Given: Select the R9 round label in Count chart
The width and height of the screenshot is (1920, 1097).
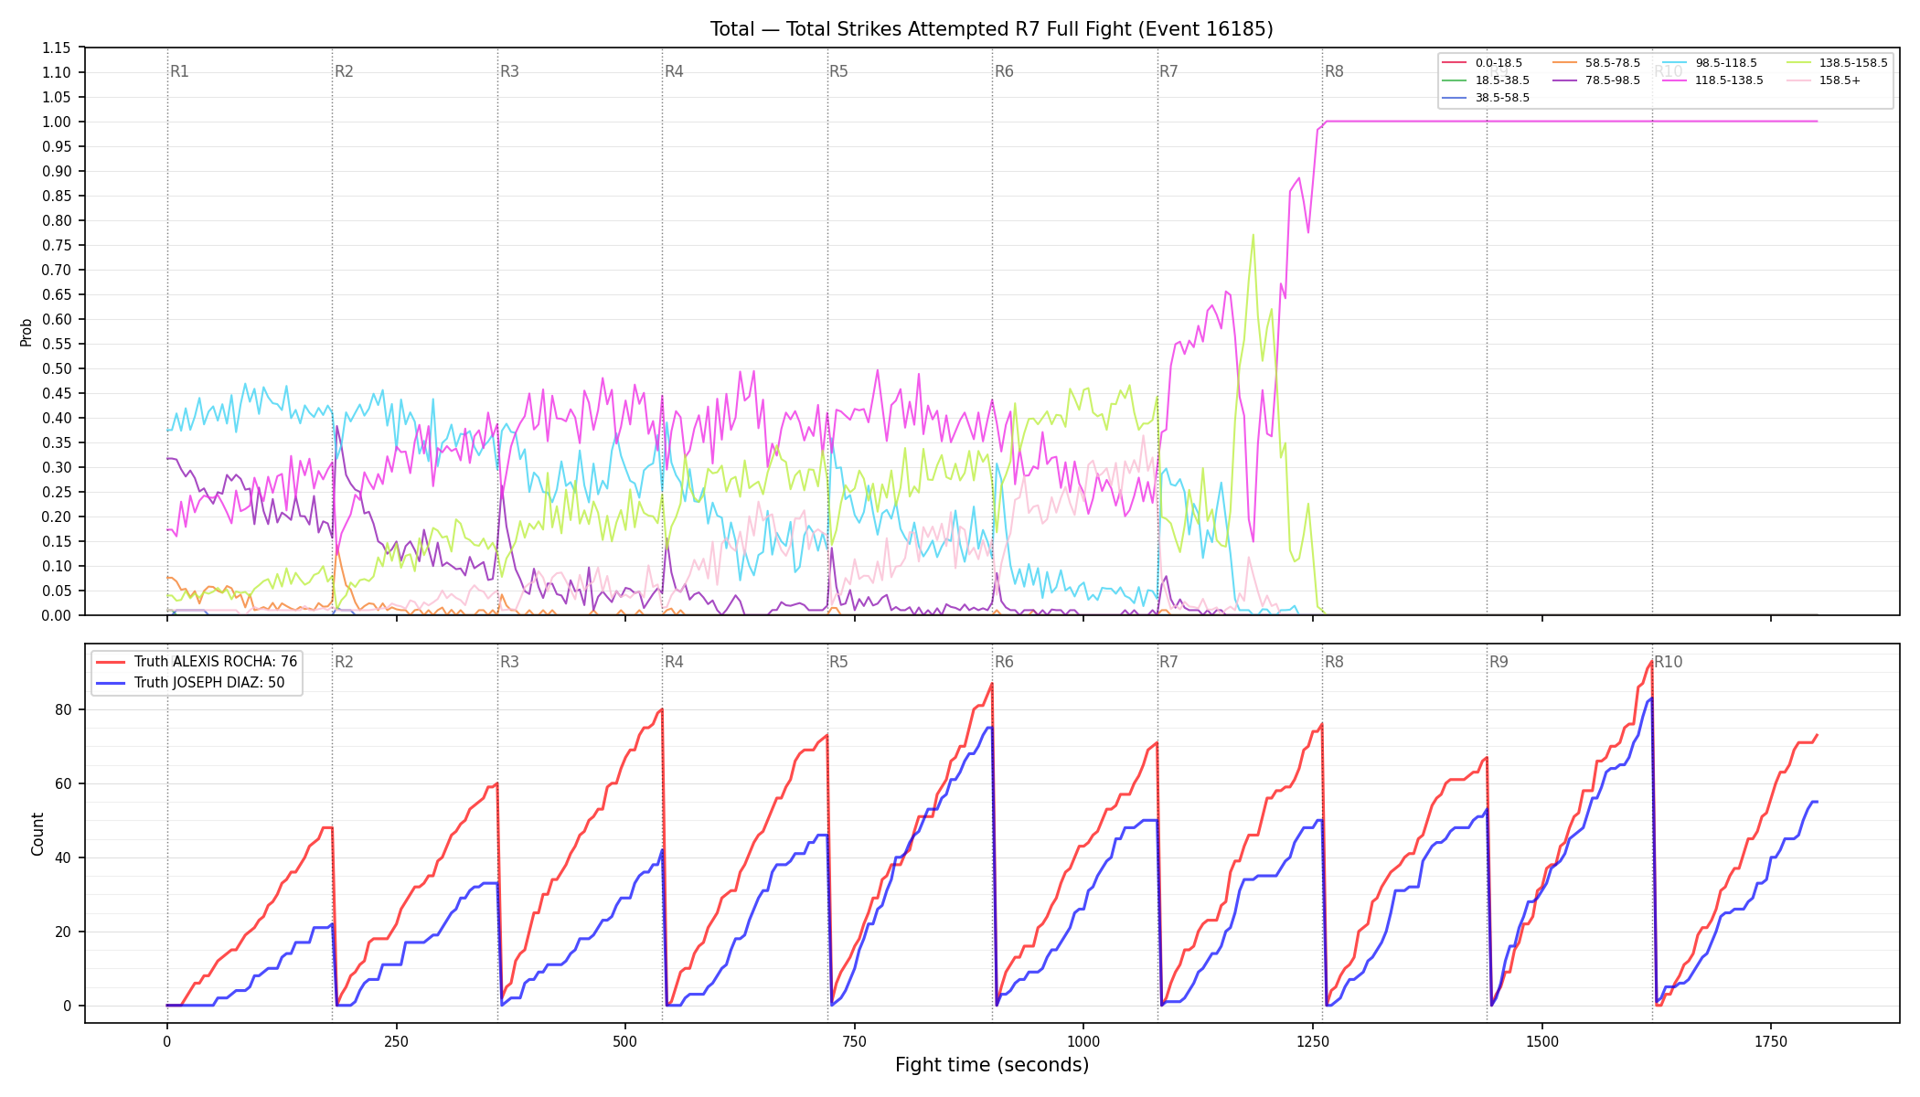Looking at the screenshot, I should click(x=1499, y=662).
